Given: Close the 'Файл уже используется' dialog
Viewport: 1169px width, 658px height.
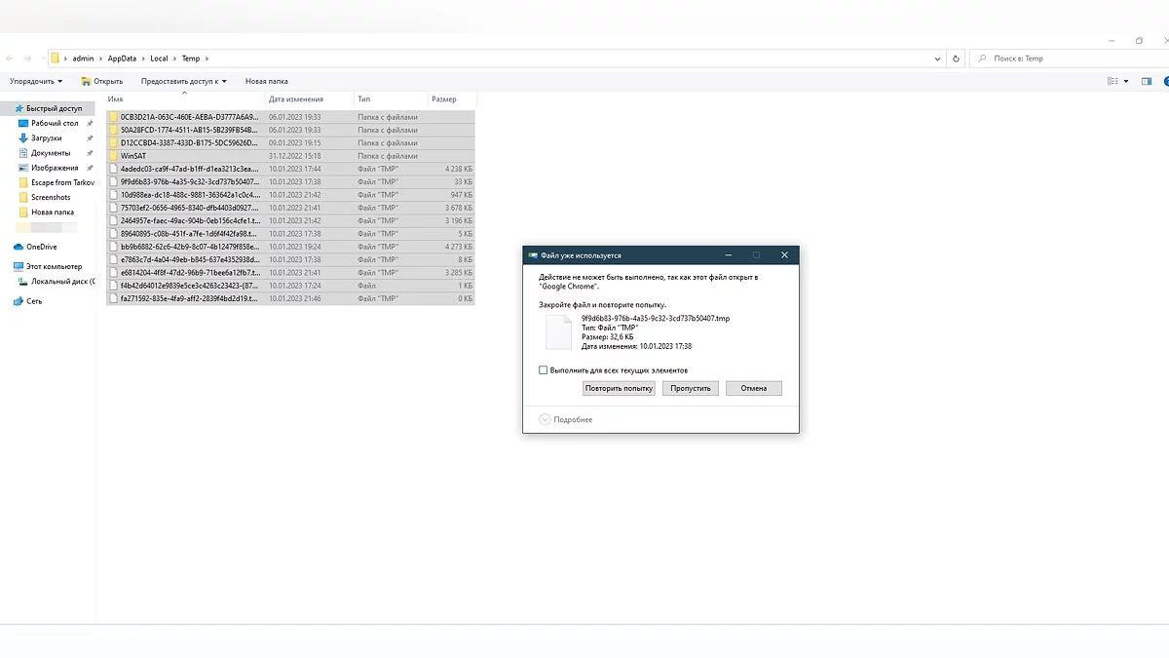Looking at the screenshot, I should [784, 255].
